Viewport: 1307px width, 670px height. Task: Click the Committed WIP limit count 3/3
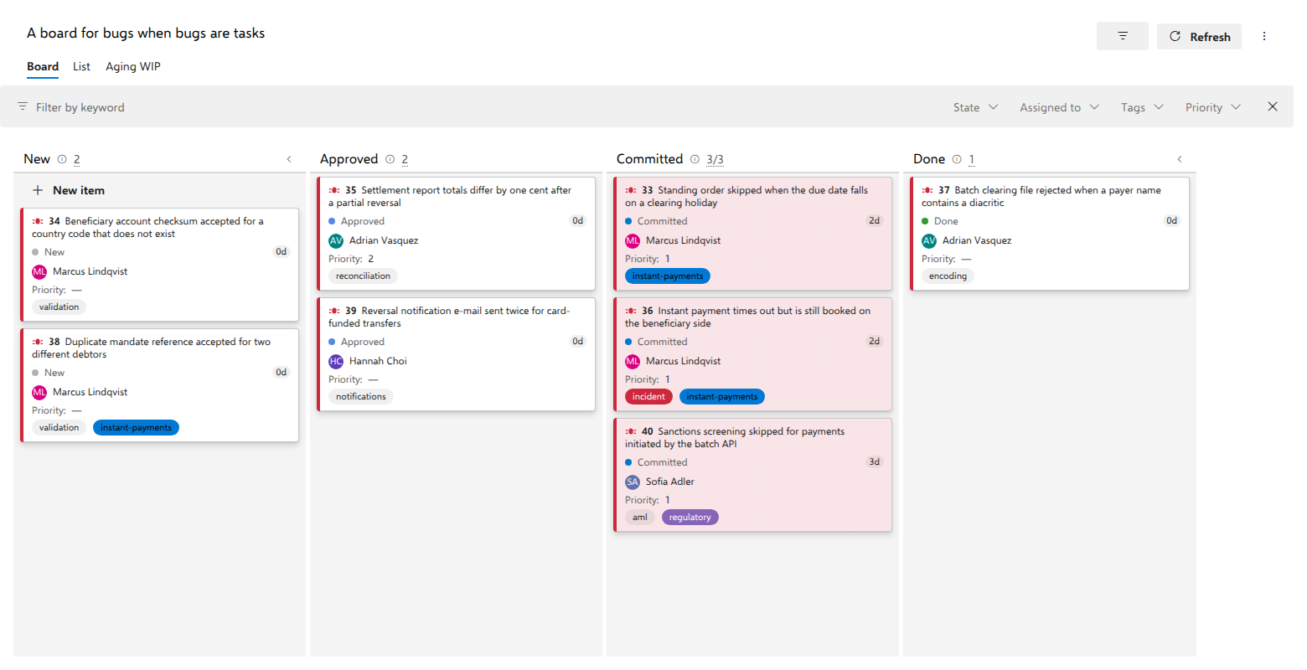click(715, 159)
